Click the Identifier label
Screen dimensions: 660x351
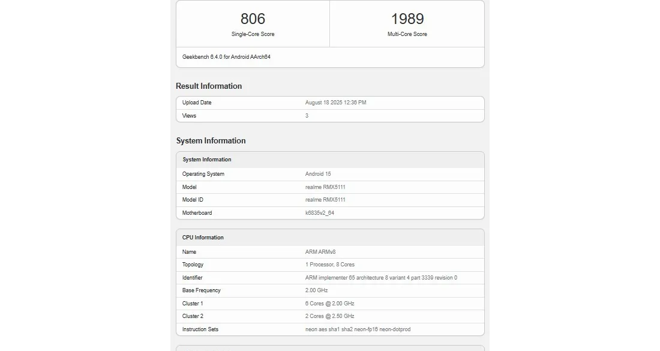click(x=192, y=278)
